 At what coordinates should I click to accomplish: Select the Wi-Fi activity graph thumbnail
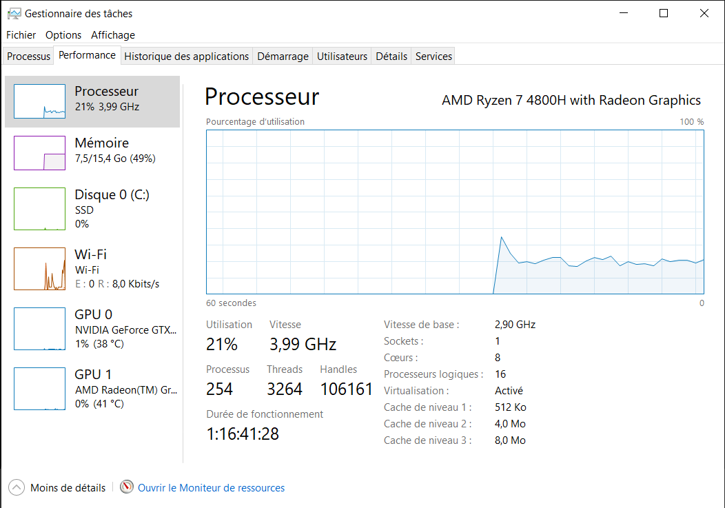point(39,269)
